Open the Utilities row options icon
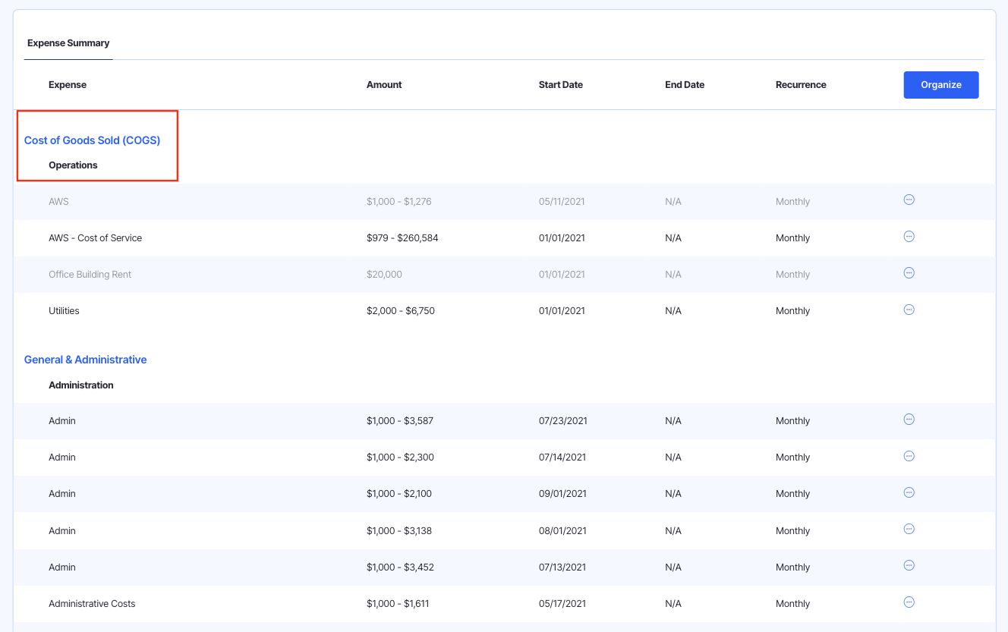1008x632 pixels. [x=909, y=310]
